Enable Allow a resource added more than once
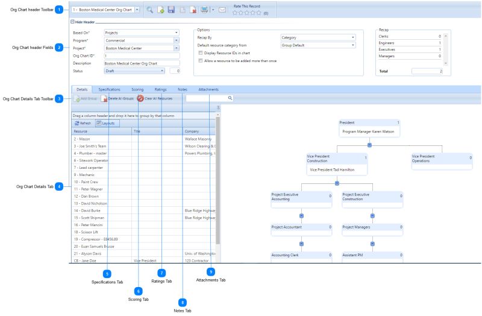The height and width of the screenshot is (316, 482). point(201,61)
